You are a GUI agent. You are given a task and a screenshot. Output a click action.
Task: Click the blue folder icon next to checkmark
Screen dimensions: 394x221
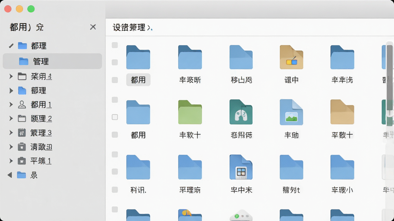point(22,46)
